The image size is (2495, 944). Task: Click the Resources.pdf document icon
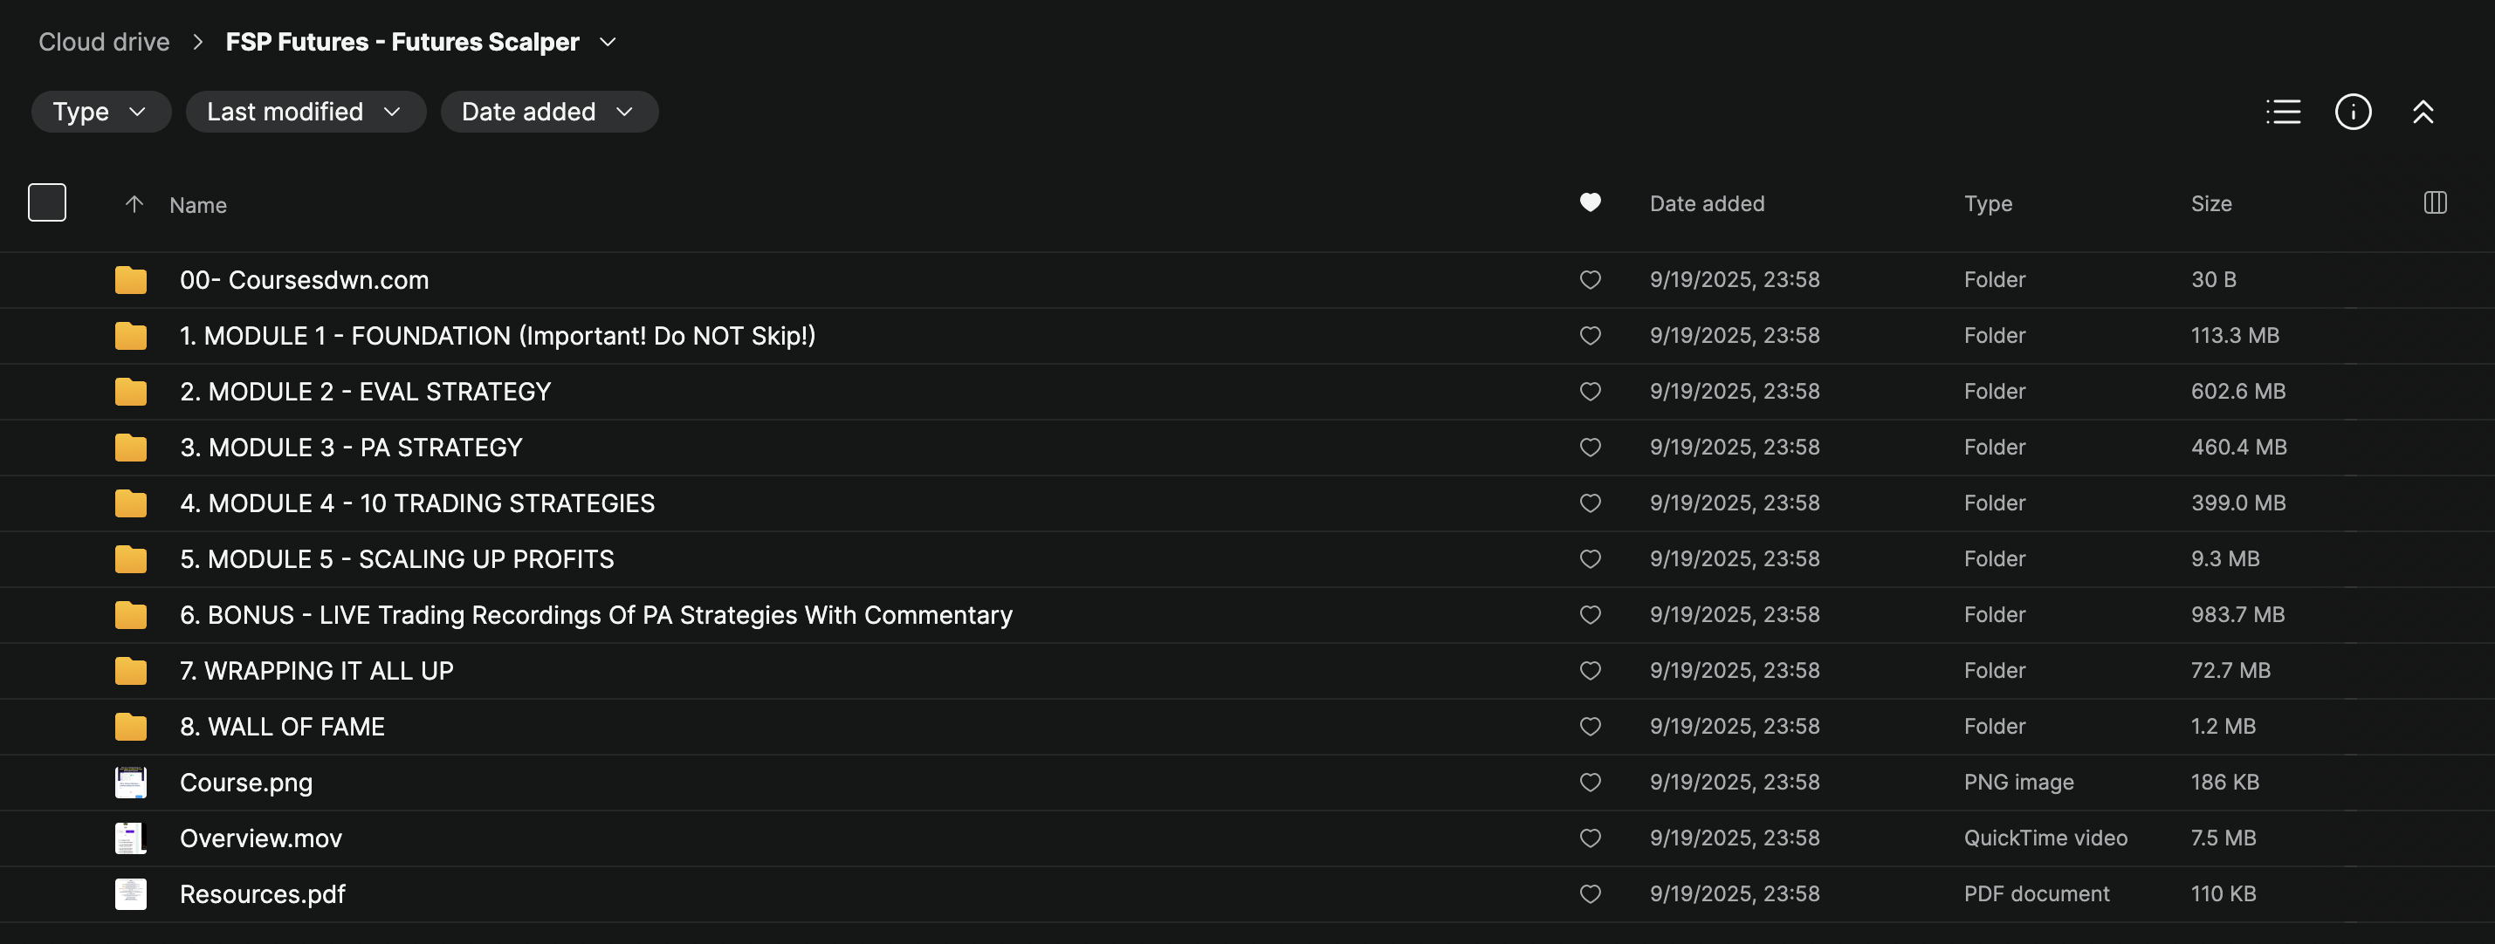click(131, 893)
